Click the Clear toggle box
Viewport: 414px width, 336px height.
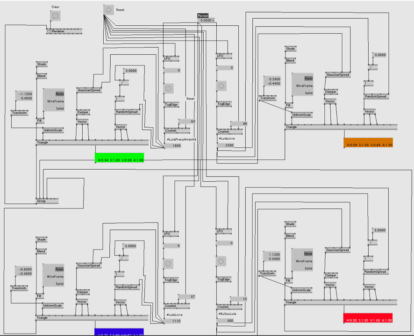point(56,16)
